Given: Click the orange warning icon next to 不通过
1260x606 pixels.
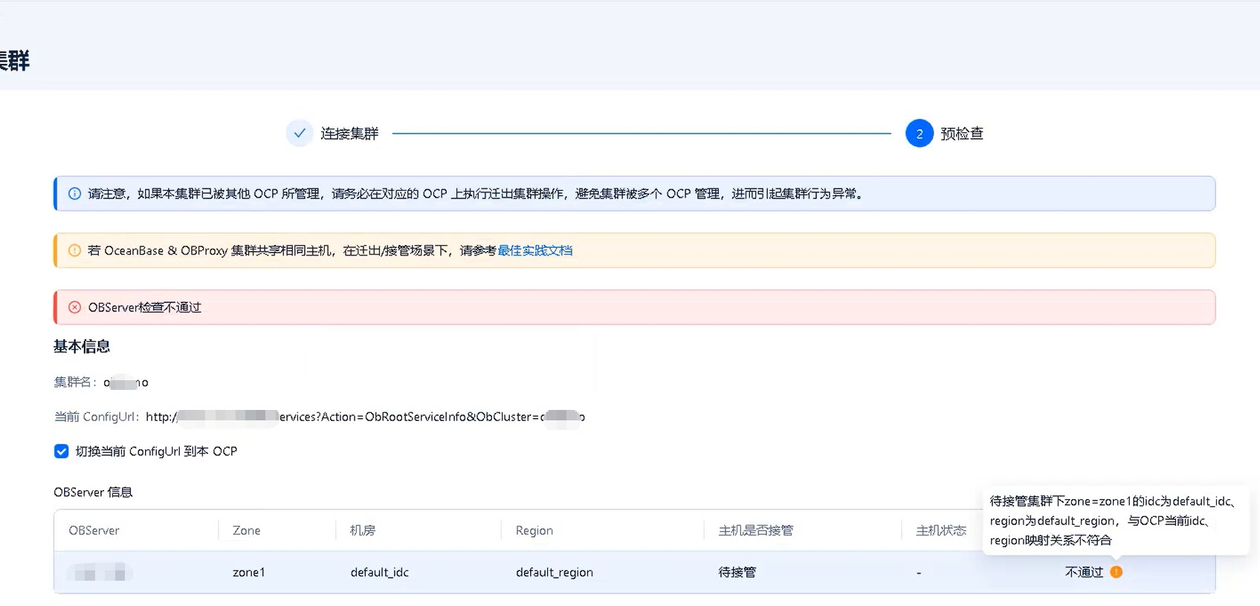Looking at the screenshot, I should (1116, 572).
